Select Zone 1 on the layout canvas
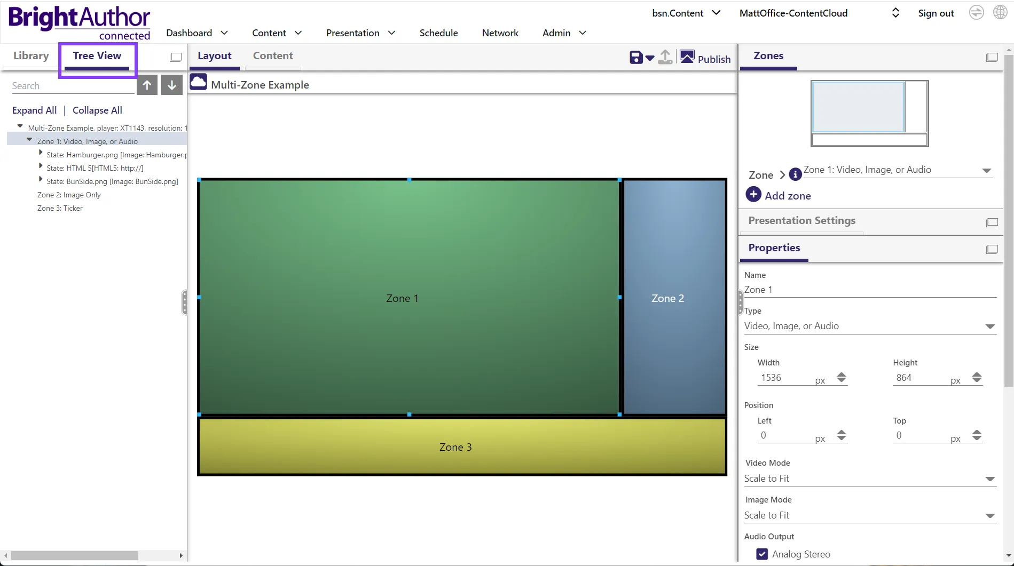This screenshot has height=566, width=1014. point(409,297)
